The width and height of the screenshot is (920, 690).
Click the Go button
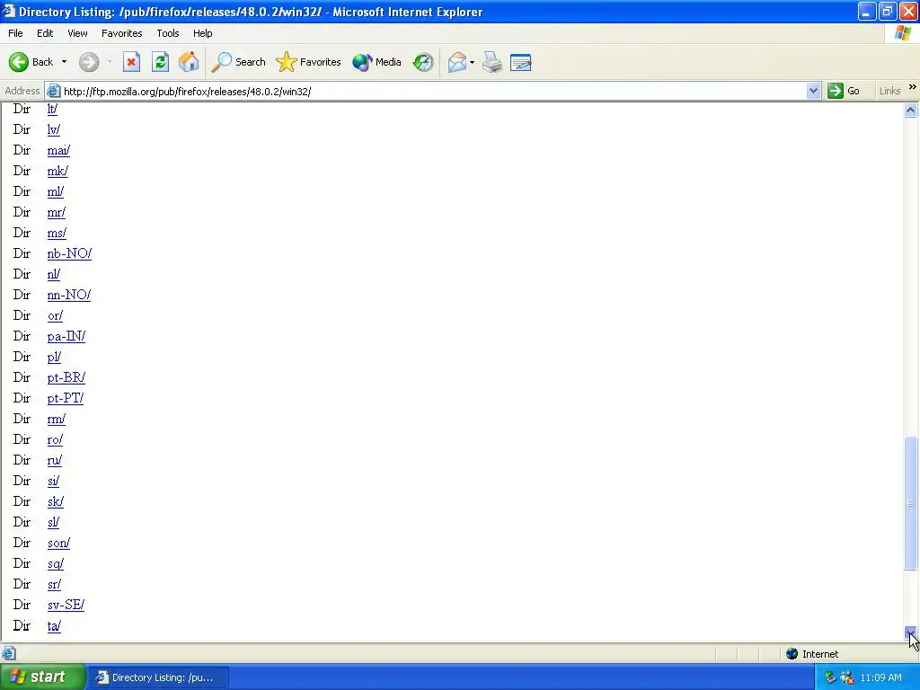(844, 91)
